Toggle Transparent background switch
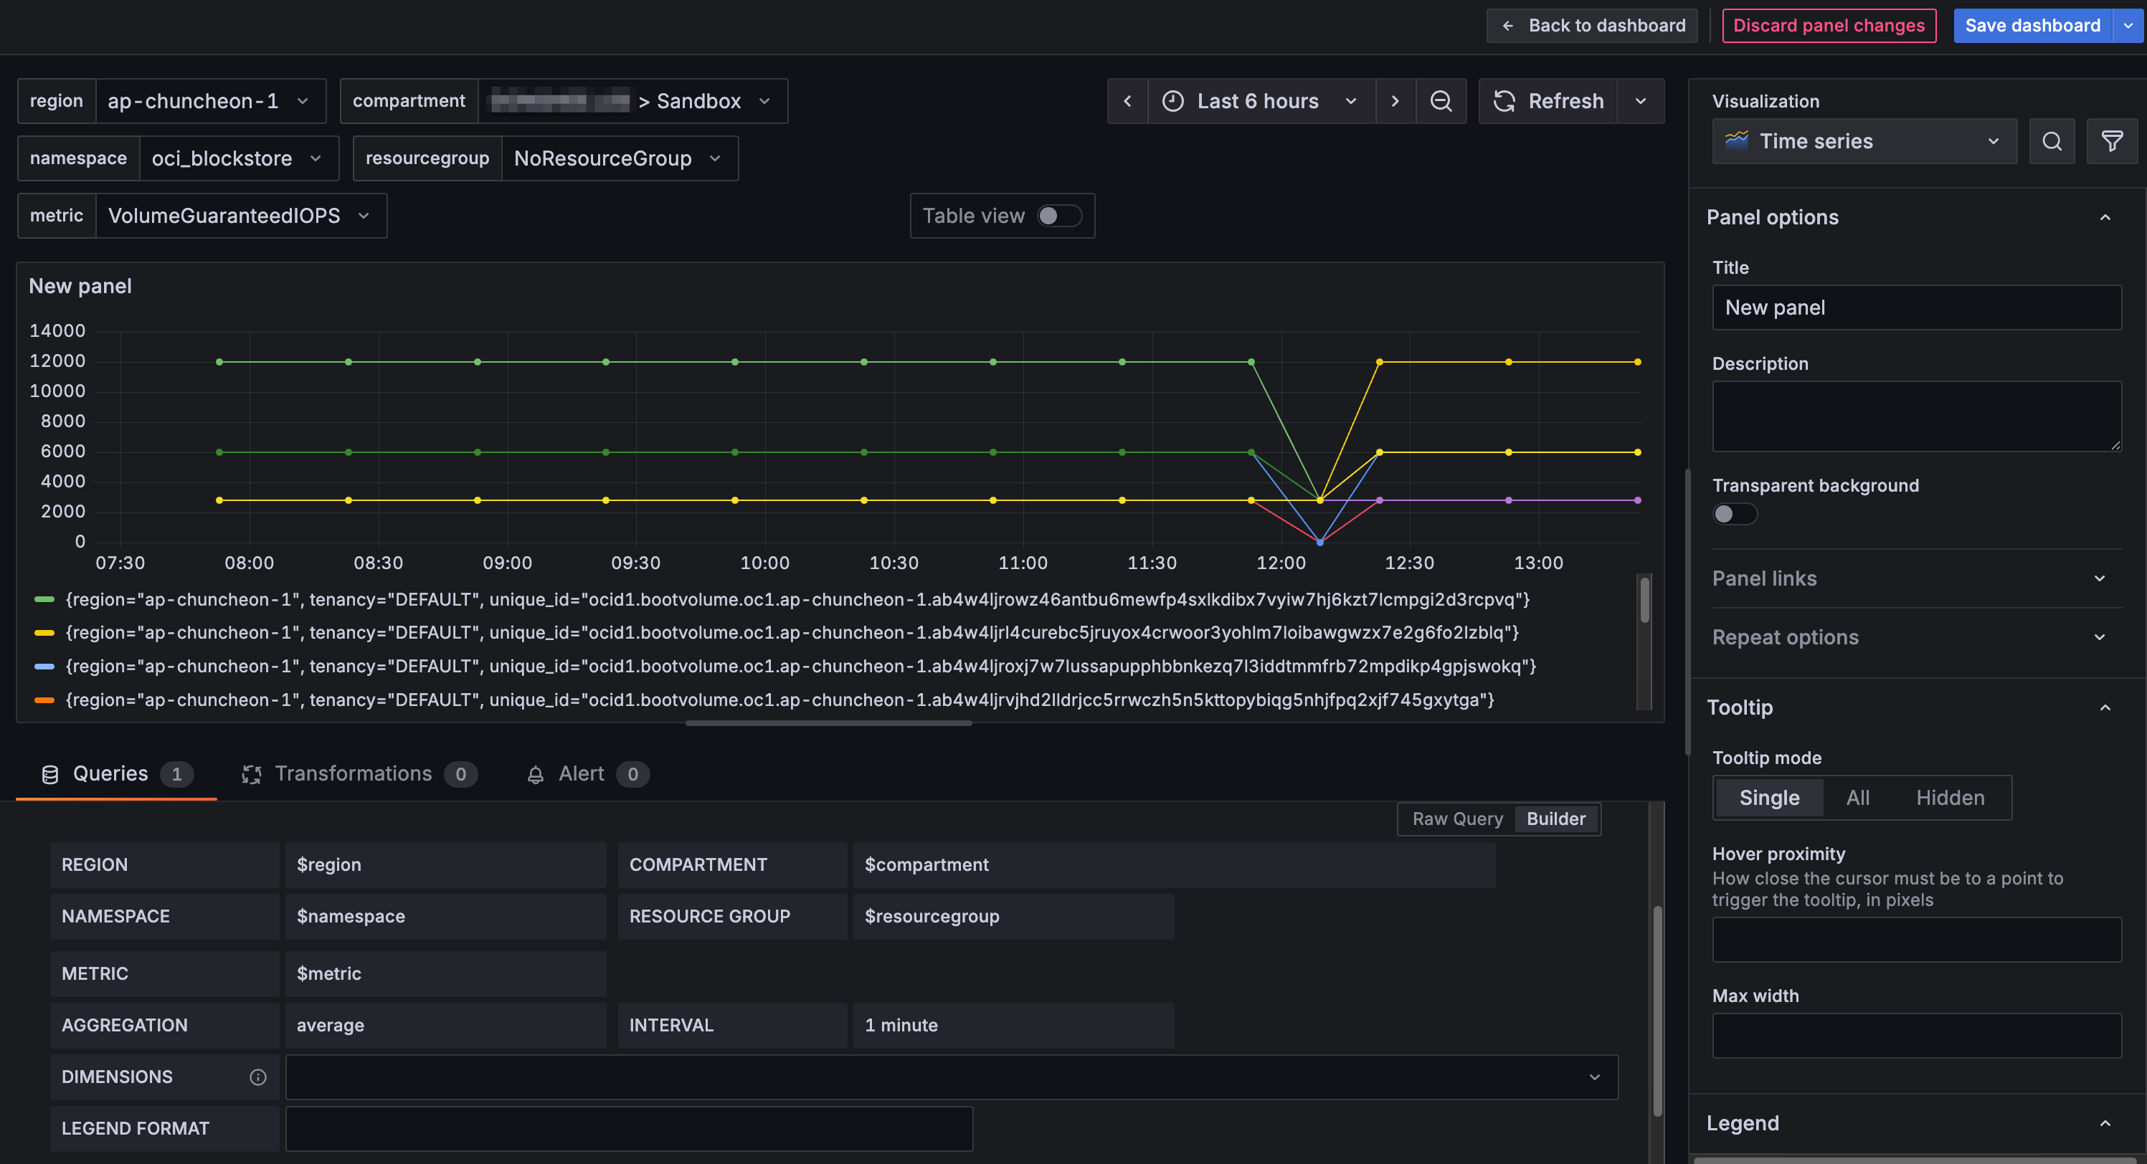This screenshot has height=1164, width=2147. click(1735, 513)
